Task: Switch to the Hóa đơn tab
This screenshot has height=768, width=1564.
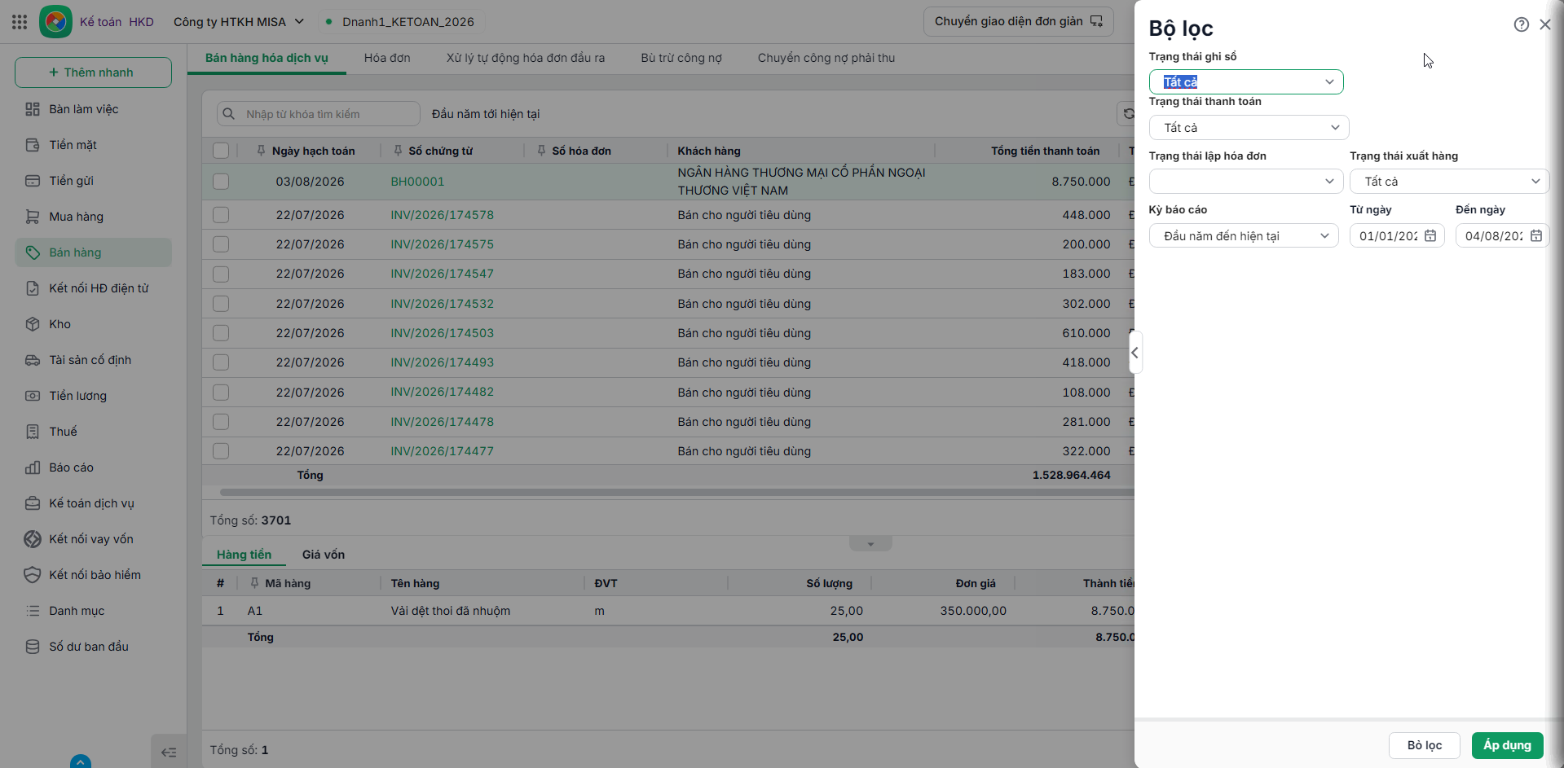Action: [387, 58]
